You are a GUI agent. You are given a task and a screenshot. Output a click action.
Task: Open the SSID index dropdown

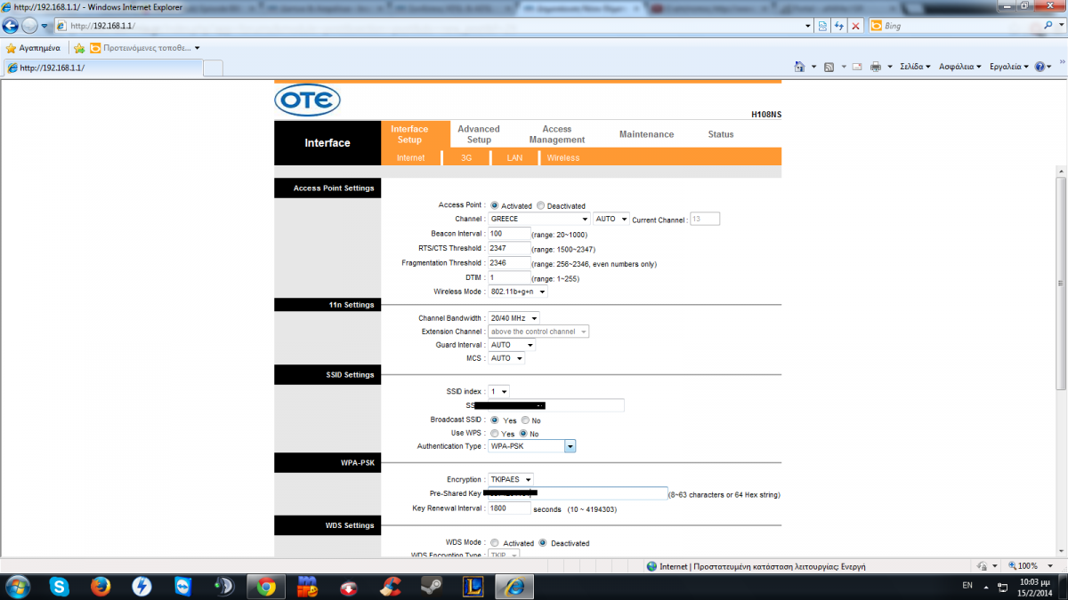click(x=498, y=391)
